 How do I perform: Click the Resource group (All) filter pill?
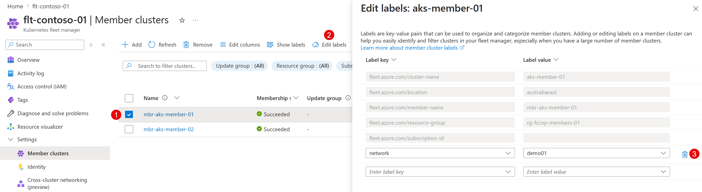(302, 66)
